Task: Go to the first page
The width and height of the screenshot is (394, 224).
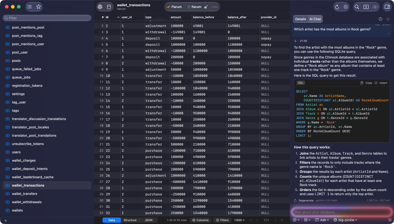Action: tap(251, 220)
